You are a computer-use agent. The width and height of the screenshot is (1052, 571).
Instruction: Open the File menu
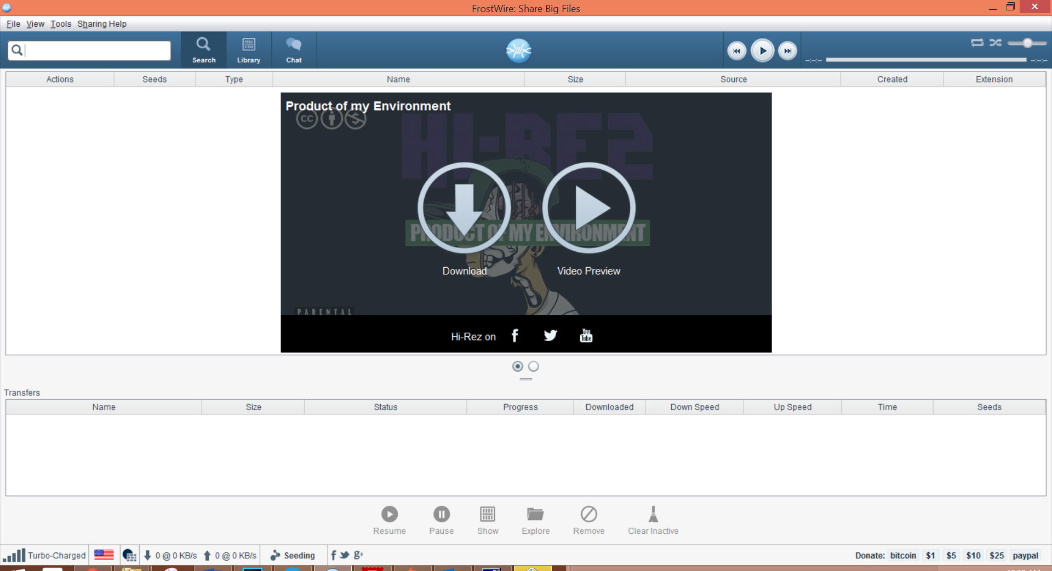(13, 24)
